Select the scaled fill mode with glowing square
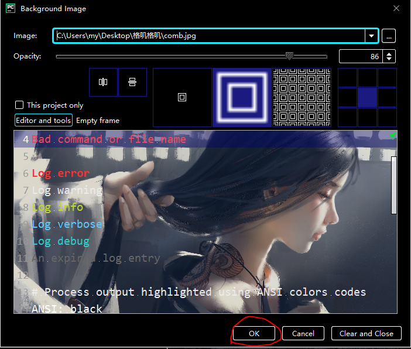The height and width of the screenshot is (349, 411). [x=242, y=97]
